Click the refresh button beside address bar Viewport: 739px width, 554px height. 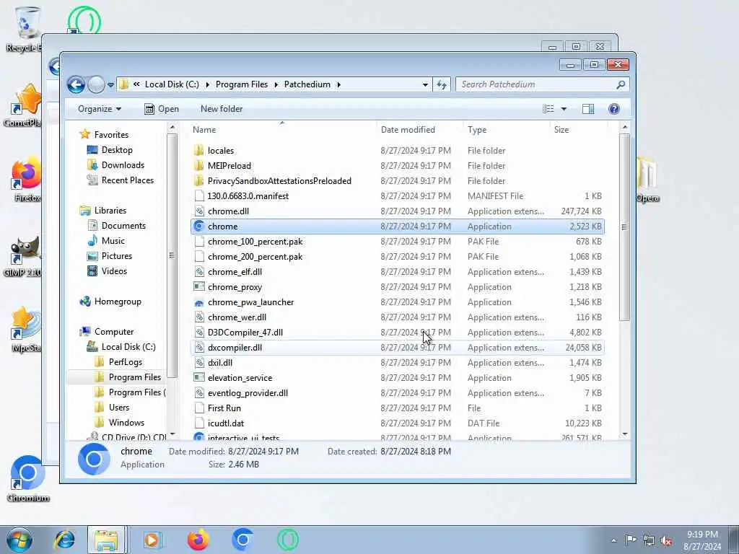point(442,84)
